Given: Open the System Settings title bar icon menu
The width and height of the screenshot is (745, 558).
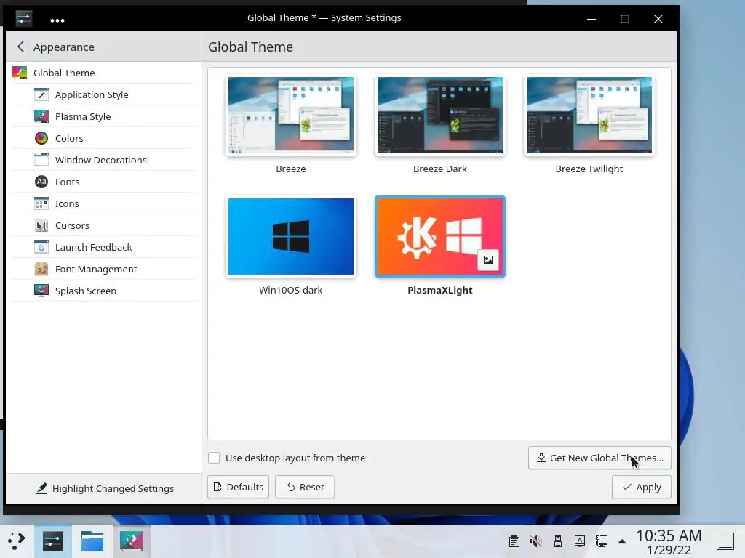Looking at the screenshot, I should tap(24, 18).
